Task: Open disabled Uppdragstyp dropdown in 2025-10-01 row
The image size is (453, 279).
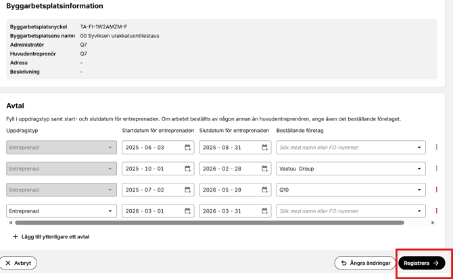Action: [x=62, y=169]
